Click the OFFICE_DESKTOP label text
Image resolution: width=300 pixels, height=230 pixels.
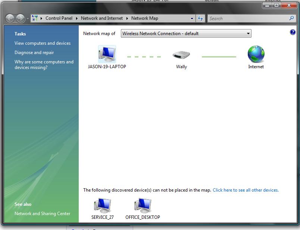[143, 217]
